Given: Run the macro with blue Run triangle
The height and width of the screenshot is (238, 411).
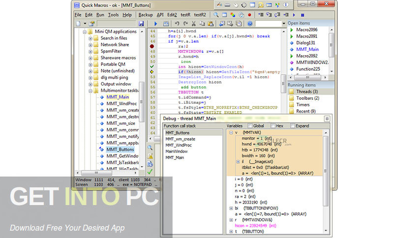Looking at the screenshot, I should pos(156,24).
